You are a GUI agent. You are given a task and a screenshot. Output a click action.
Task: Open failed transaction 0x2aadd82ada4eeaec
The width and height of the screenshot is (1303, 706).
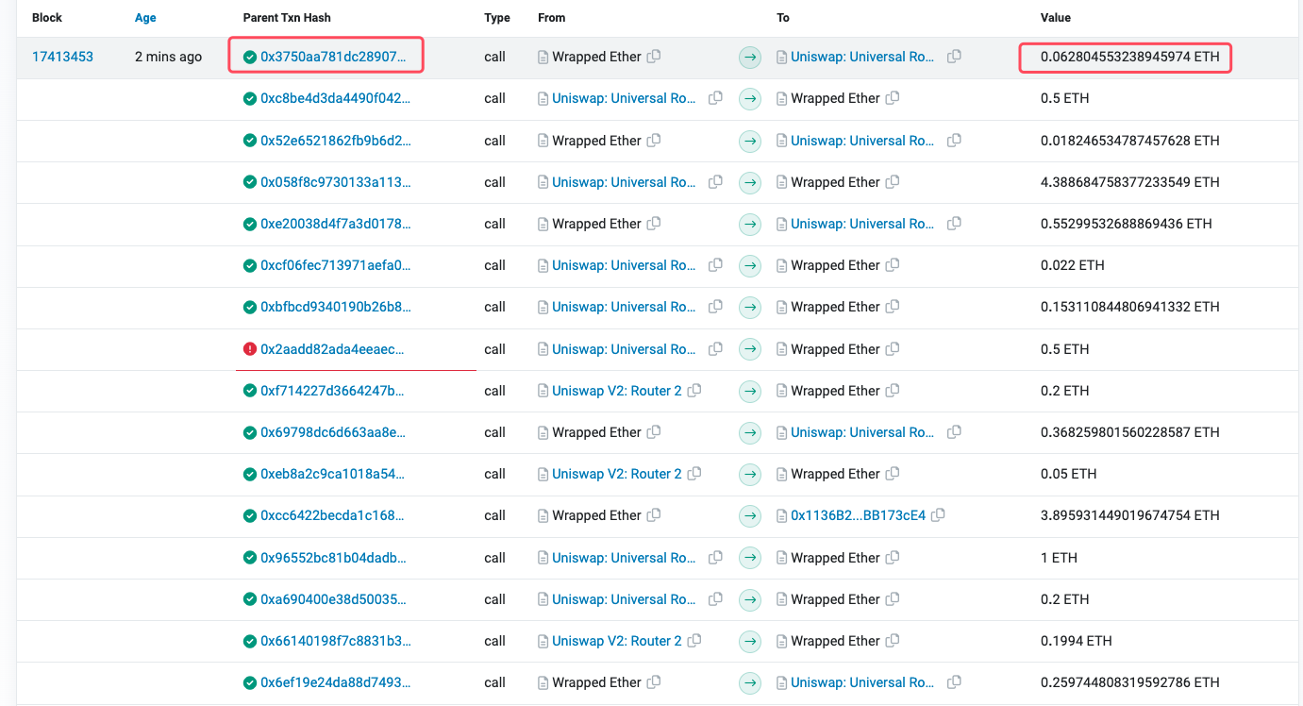333,349
